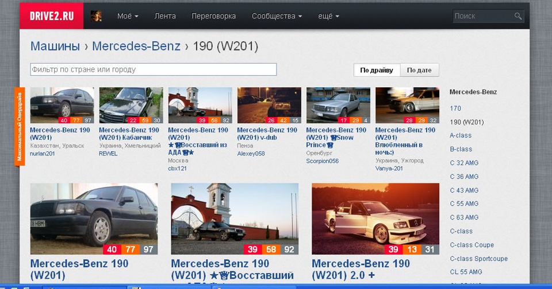Viewport: 552px width, 289px height.
Task: Open the Snow Prince car thumbnail
Action: (x=338, y=106)
